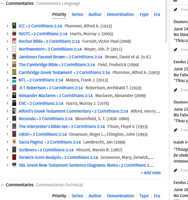
Task: Open Era tab in Commentary Language section
Action: (157, 15)
